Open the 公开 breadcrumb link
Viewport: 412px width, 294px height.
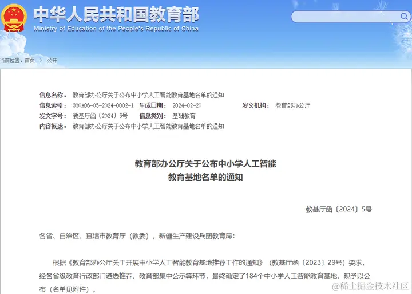(52, 61)
